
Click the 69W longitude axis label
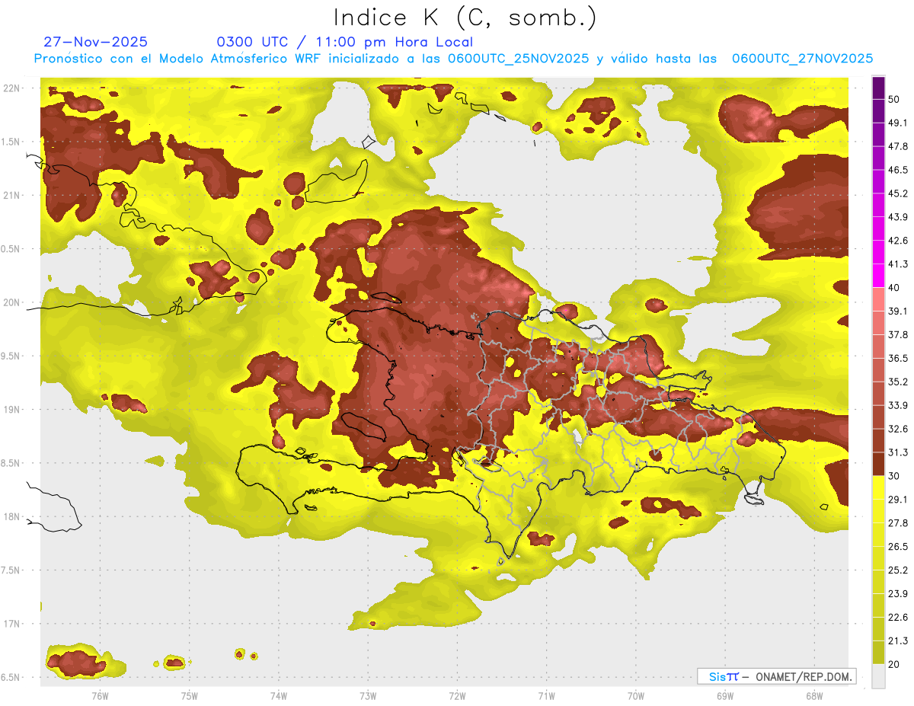pos(725,696)
